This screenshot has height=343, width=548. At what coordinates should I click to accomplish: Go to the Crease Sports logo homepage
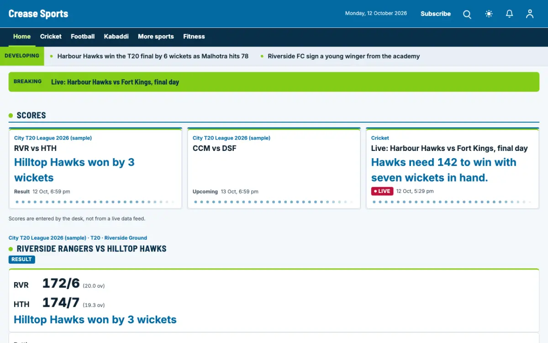pyautogui.click(x=38, y=14)
